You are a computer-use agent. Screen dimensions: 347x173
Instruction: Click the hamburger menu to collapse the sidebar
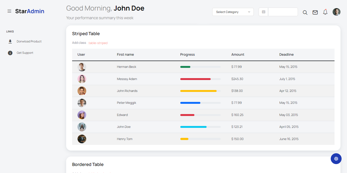[9, 11]
